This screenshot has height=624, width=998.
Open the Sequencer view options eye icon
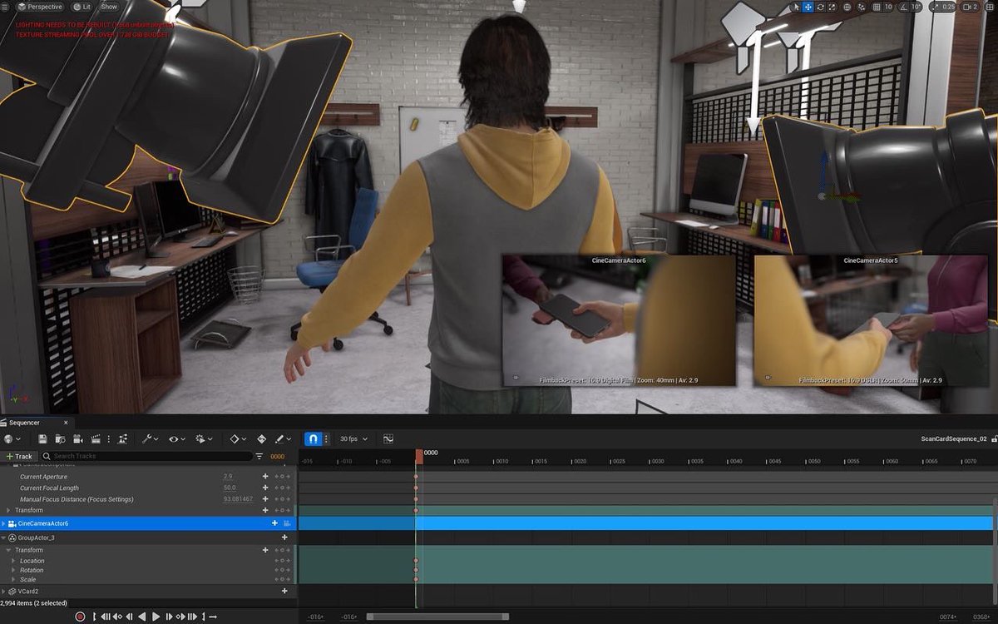pos(175,438)
